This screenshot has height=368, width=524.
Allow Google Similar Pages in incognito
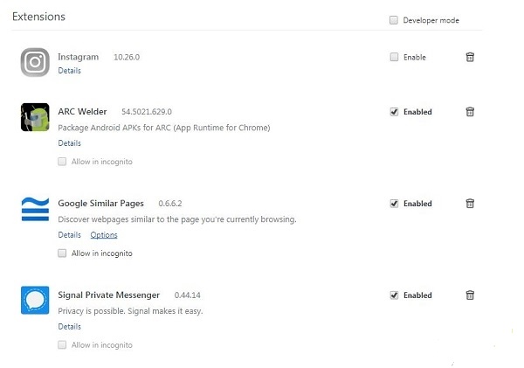(x=62, y=253)
